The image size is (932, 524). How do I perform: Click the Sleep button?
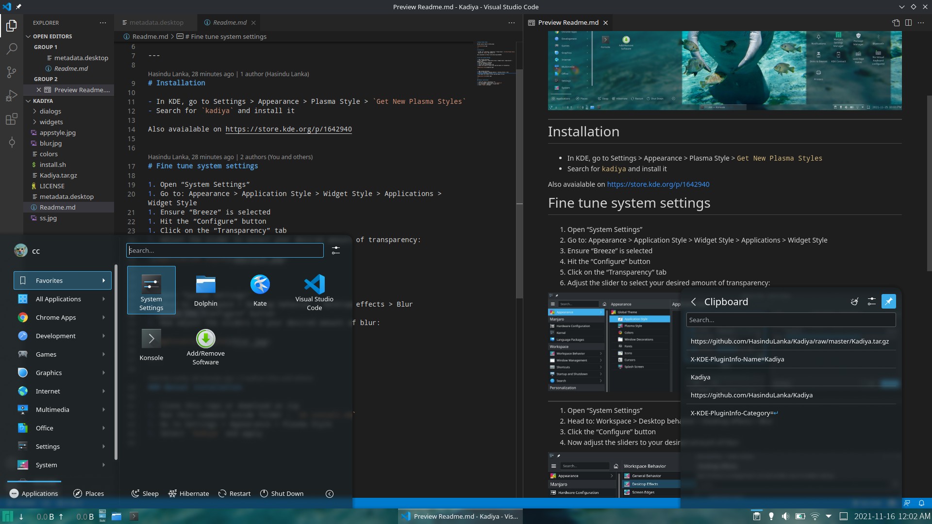[145, 493]
